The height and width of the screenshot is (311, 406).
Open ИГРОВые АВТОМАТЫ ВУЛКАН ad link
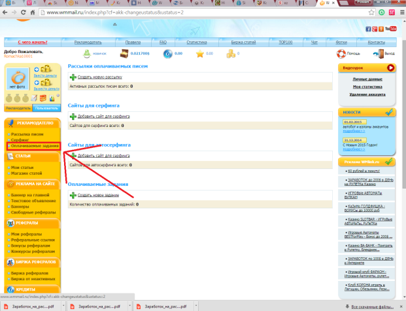[x=364, y=195]
